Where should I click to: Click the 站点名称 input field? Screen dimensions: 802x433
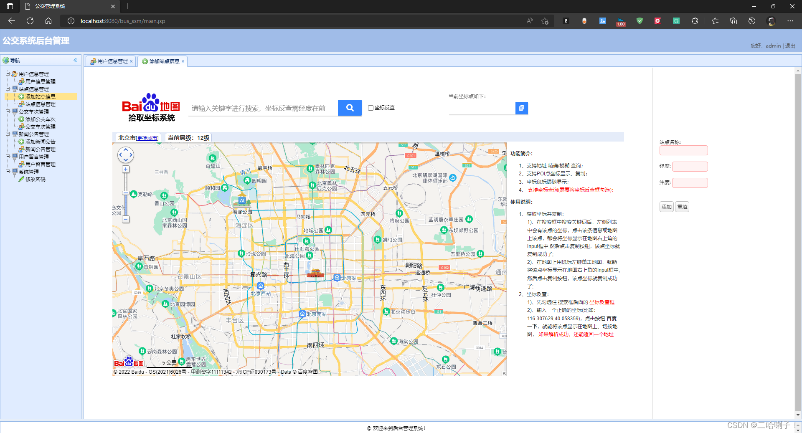tap(683, 150)
